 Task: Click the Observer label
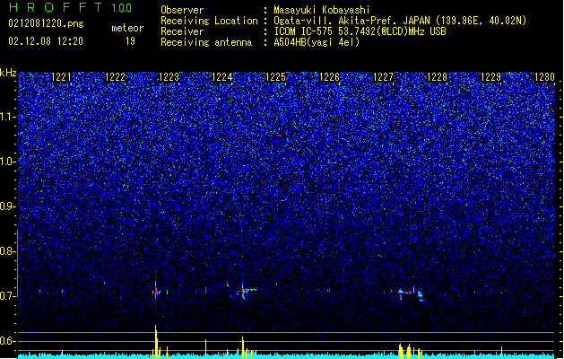pos(182,10)
